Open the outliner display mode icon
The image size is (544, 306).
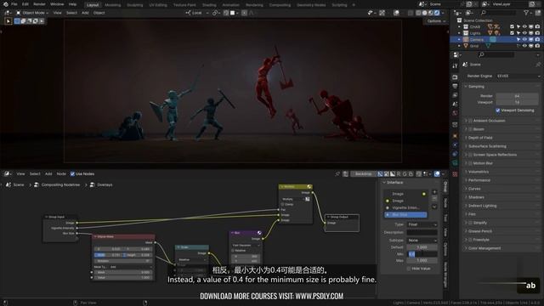[468, 13]
